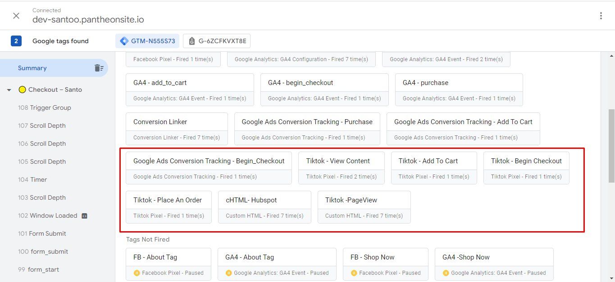Click the yellow circle beside Checkout – Santo
This screenshot has width=615, height=282.
pyautogui.click(x=22, y=90)
